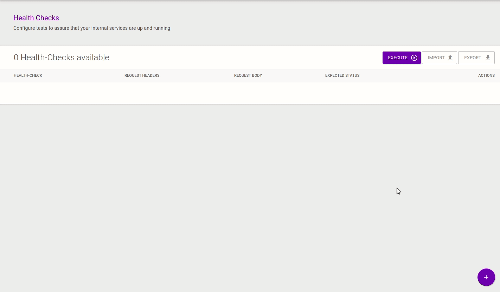This screenshot has height=292, width=500.
Task: Click the 'Configure tests' description text
Action: (x=91, y=28)
